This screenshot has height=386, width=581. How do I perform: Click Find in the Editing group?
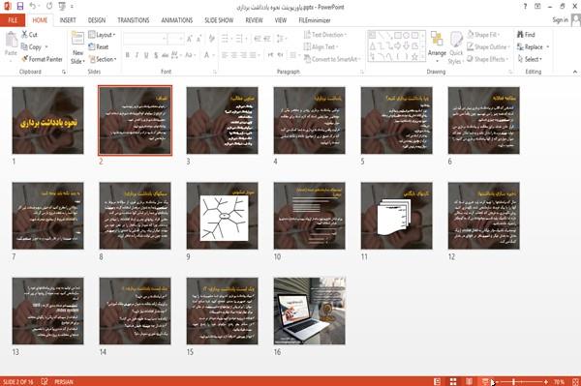coord(526,35)
